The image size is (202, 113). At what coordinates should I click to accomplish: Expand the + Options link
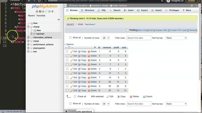click(x=69, y=44)
